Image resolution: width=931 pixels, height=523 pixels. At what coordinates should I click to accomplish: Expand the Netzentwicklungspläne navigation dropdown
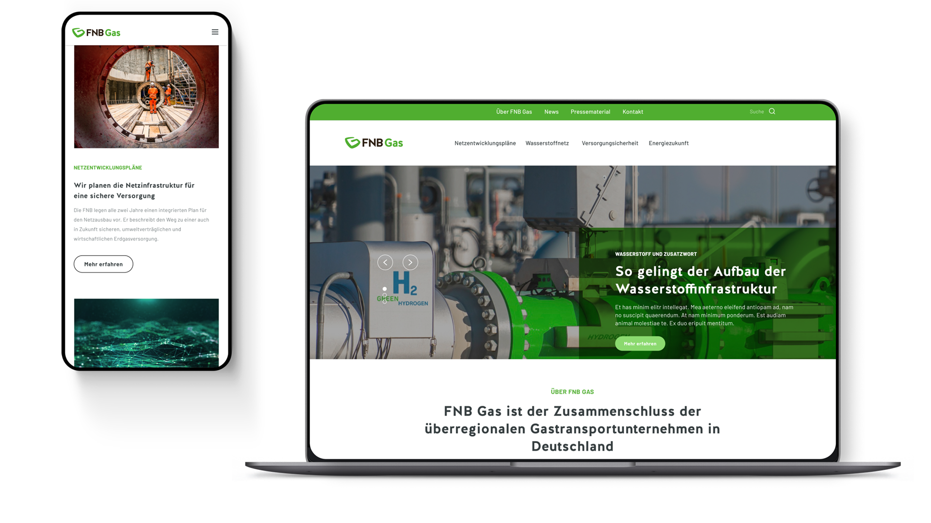click(x=485, y=143)
